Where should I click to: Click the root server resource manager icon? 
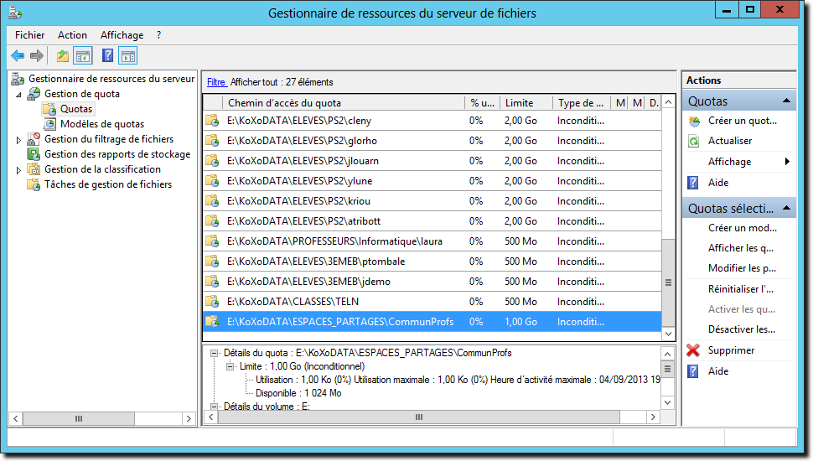(18, 79)
